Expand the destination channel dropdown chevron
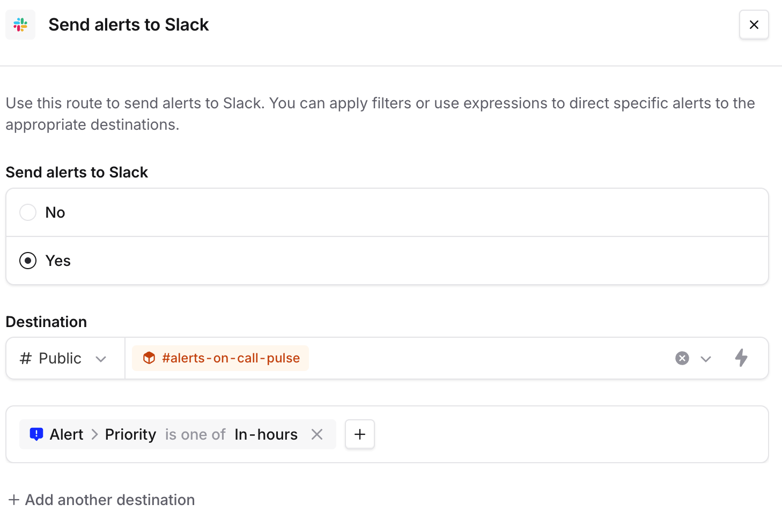 point(706,359)
